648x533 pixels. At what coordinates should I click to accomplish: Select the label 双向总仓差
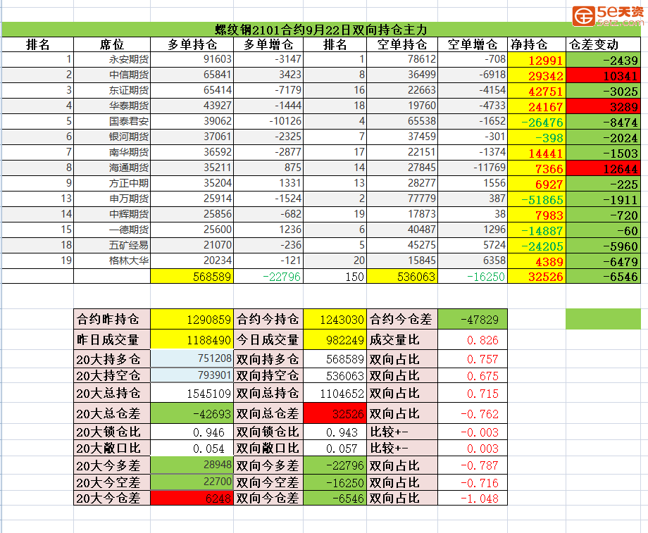coord(268,413)
